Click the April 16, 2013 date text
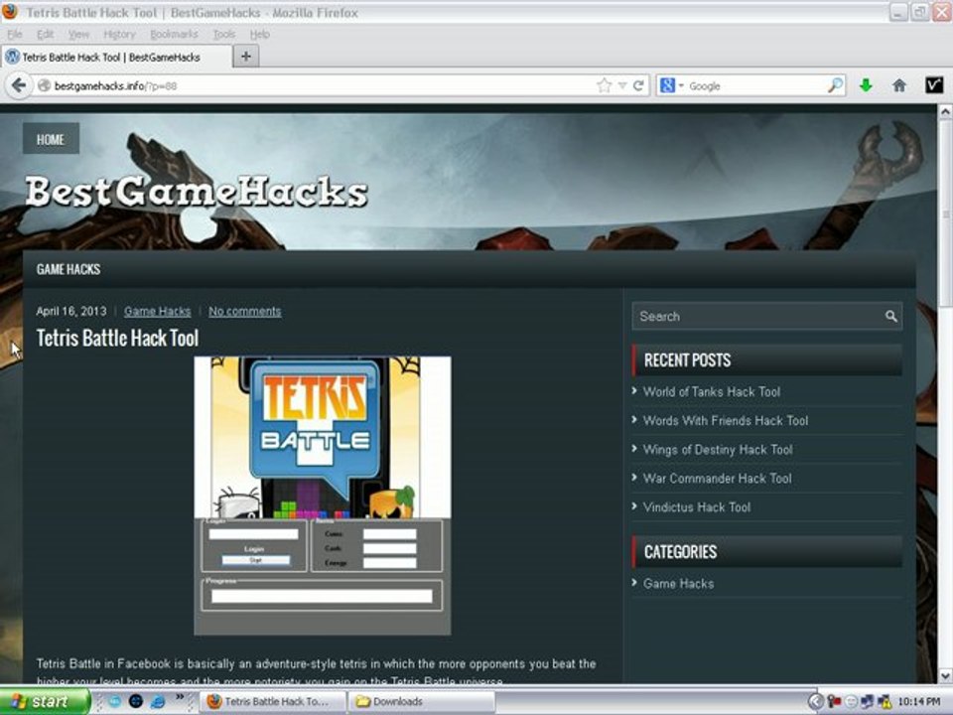The width and height of the screenshot is (953, 715). coord(71,311)
